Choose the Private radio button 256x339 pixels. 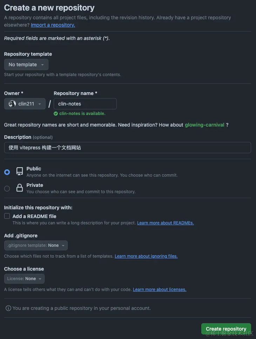click(7, 188)
